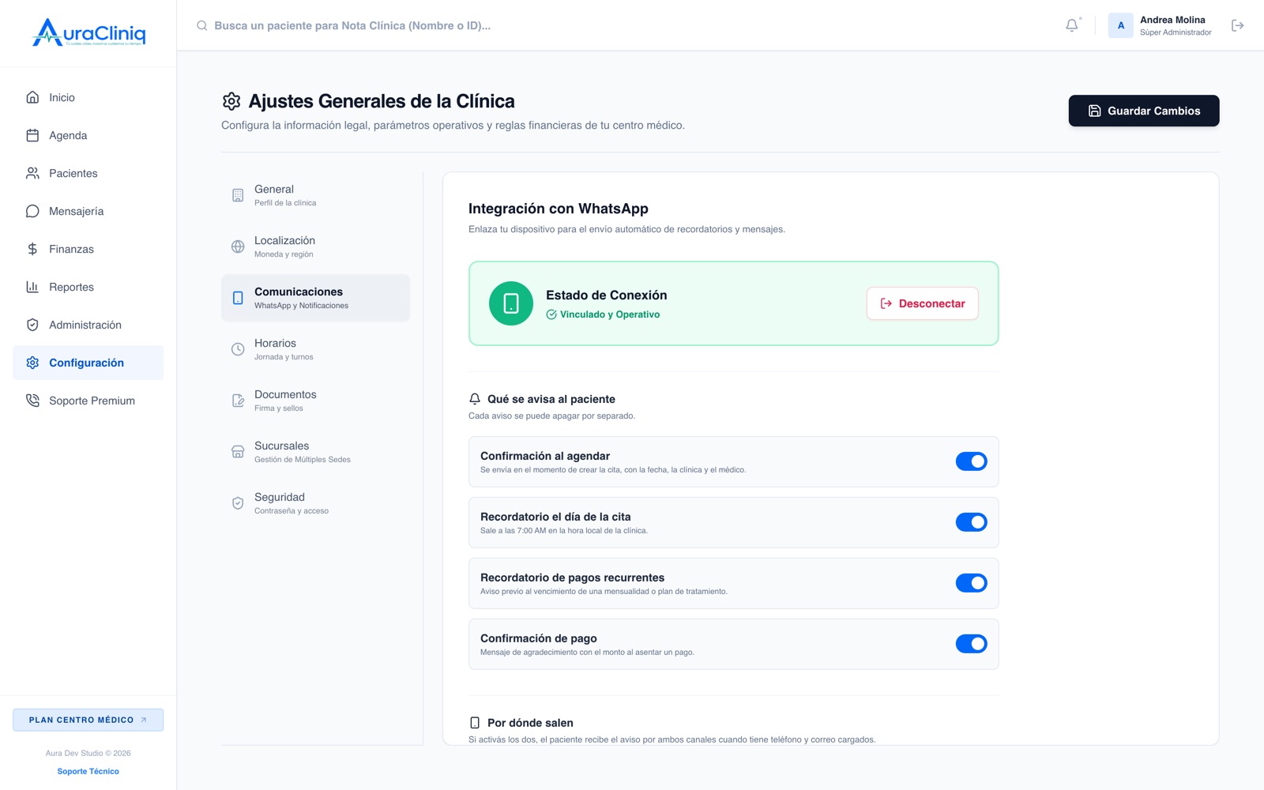Click the Plan Centro Médico badge
The height and width of the screenshot is (790, 1264).
[x=88, y=720]
